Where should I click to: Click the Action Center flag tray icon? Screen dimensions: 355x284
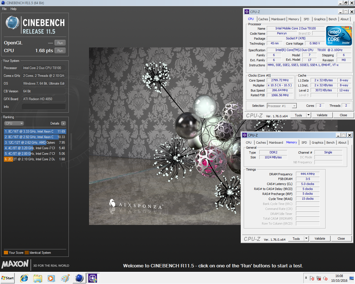point(312,278)
